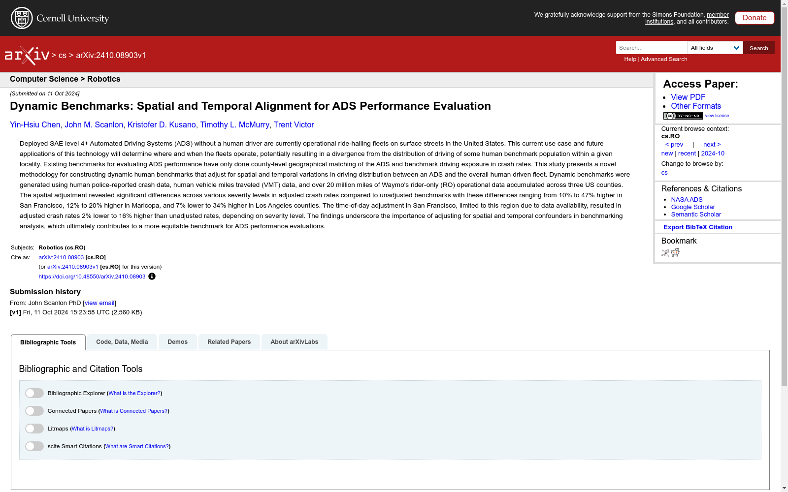Open Other Formats link

coord(696,106)
